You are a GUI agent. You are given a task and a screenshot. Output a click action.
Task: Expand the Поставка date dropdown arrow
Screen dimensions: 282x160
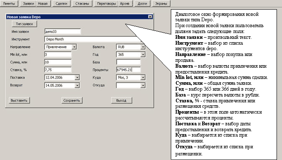(77, 78)
